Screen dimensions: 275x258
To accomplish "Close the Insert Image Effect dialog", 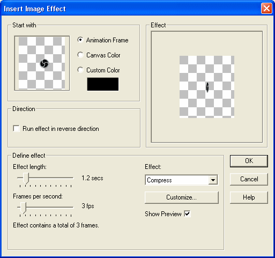I will [266, 9].
